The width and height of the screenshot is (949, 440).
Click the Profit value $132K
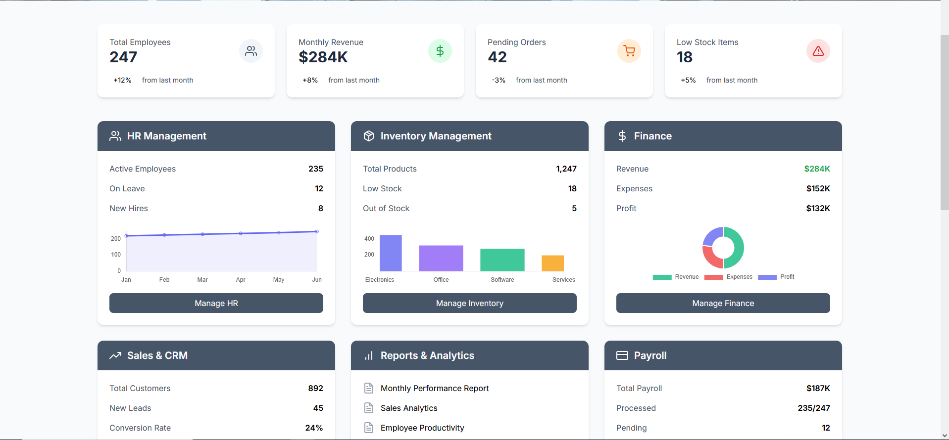[818, 208]
